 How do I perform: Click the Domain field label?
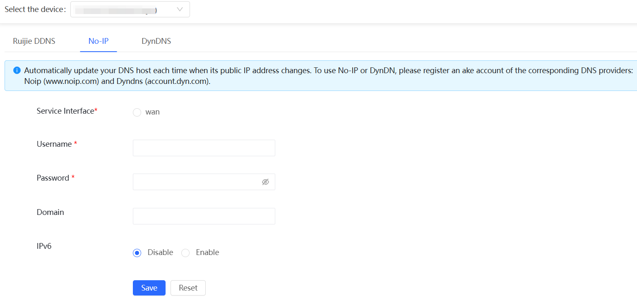coord(50,212)
